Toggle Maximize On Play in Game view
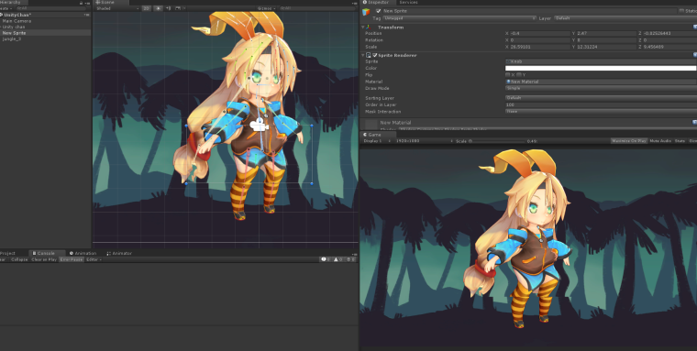The width and height of the screenshot is (697, 351). pos(628,141)
